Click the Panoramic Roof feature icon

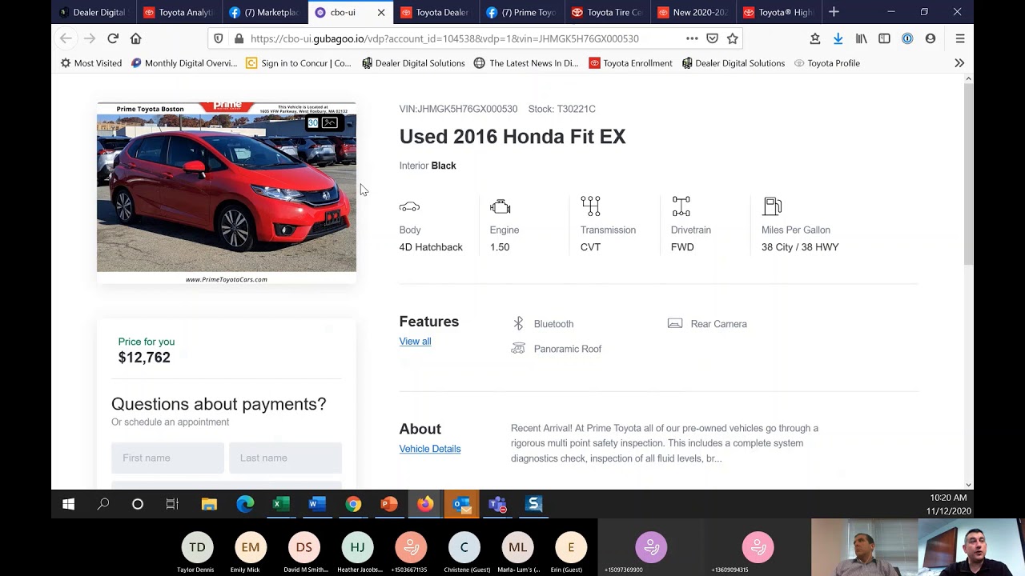[x=518, y=348]
